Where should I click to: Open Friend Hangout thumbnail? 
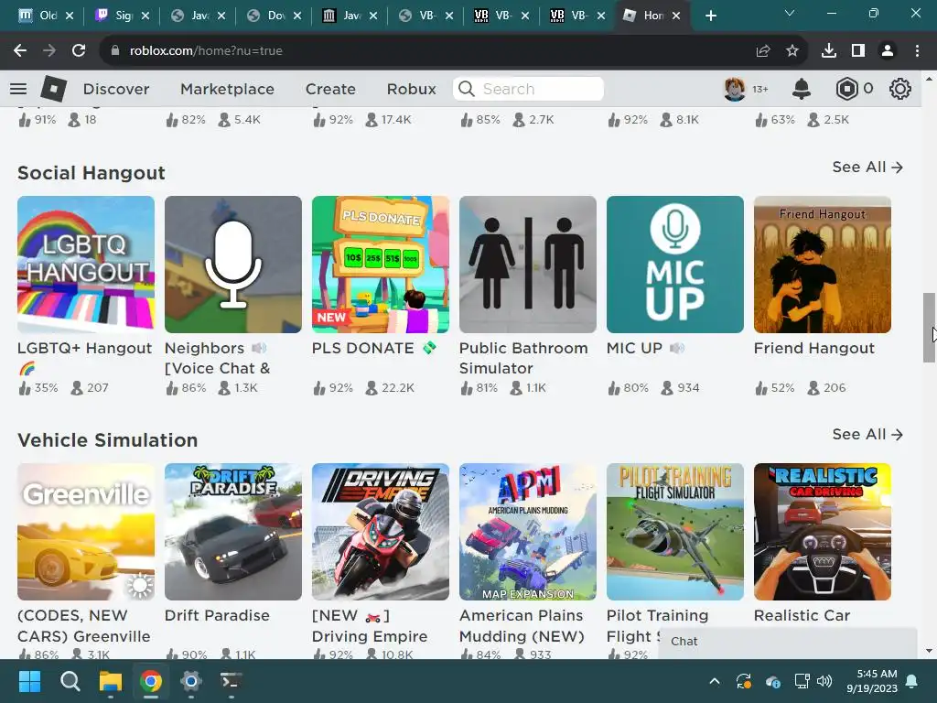(823, 265)
